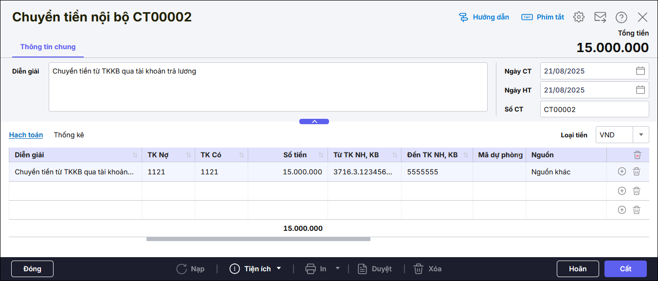Click the Số CT input field

coord(594,109)
